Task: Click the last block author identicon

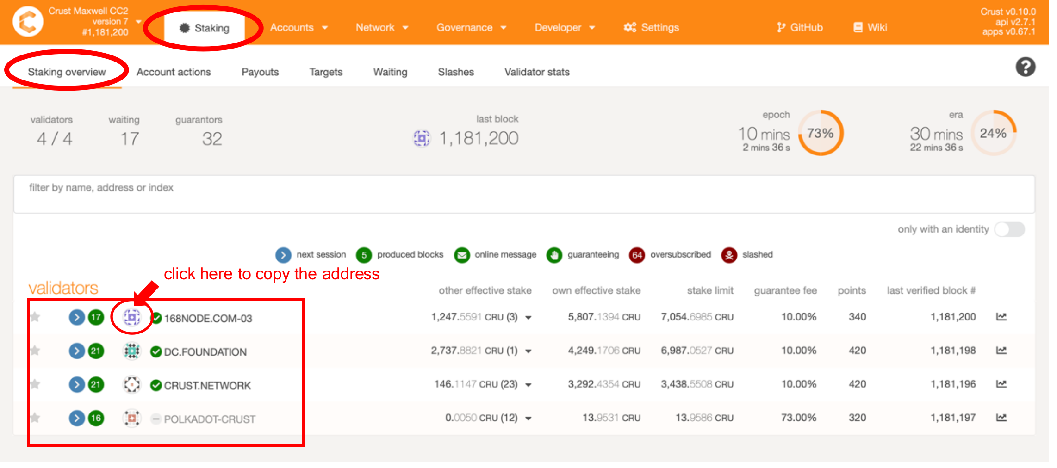Action: 422,138
